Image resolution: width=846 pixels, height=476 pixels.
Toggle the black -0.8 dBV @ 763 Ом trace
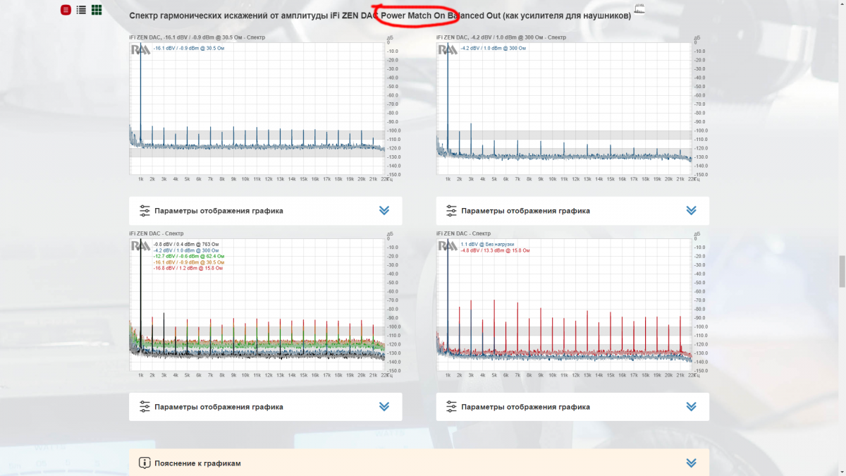(x=187, y=244)
